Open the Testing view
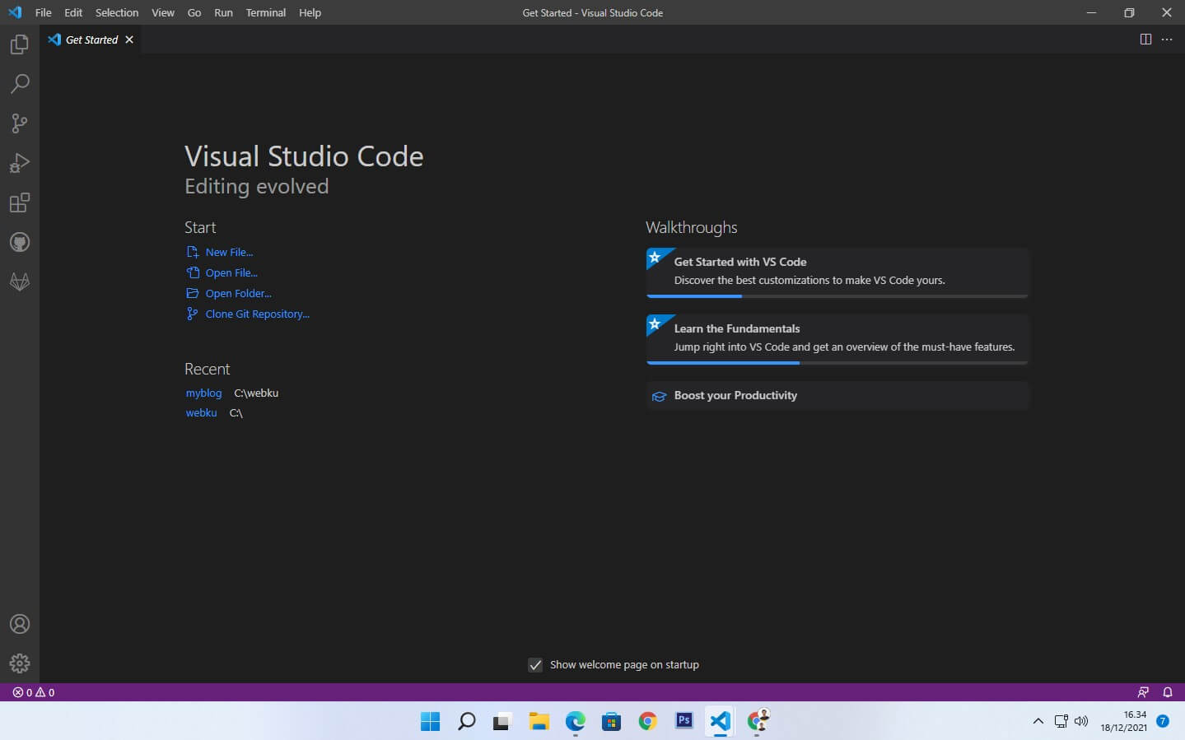This screenshot has height=740, width=1185. (x=19, y=282)
